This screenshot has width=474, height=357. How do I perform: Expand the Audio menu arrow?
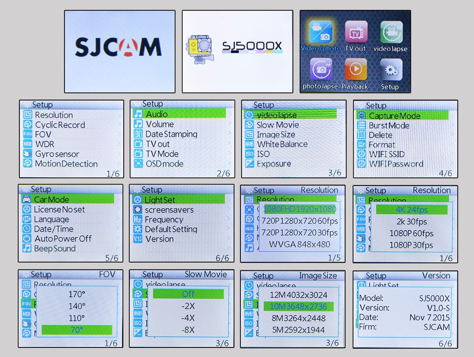(x=229, y=114)
